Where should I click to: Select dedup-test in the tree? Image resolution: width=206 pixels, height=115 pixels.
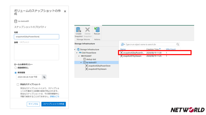(x=91, y=59)
